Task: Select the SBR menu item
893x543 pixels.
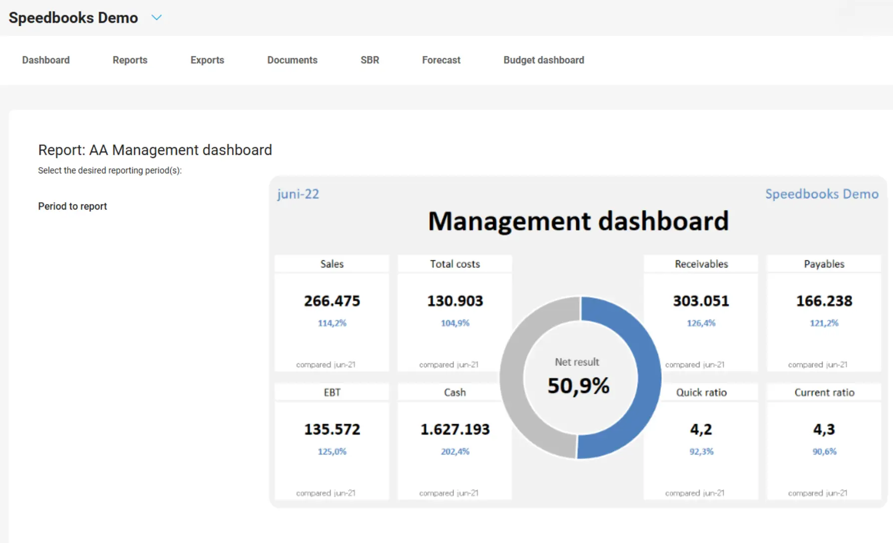Action: tap(370, 60)
